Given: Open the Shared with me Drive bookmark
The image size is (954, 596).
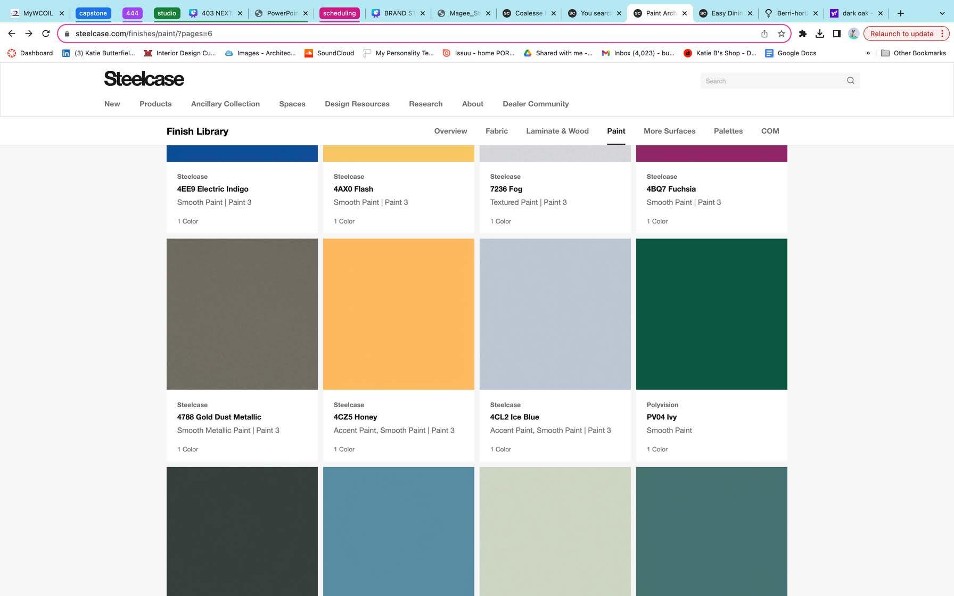Looking at the screenshot, I should 558,53.
